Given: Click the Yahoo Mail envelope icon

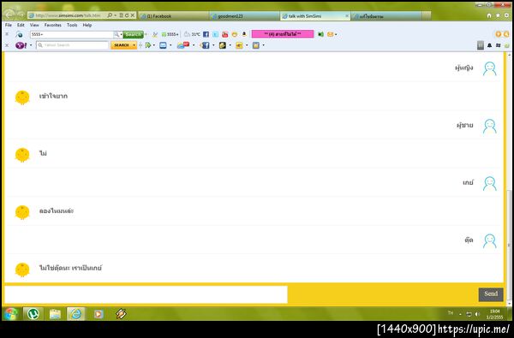Looking at the screenshot, I should tap(163, 45).
